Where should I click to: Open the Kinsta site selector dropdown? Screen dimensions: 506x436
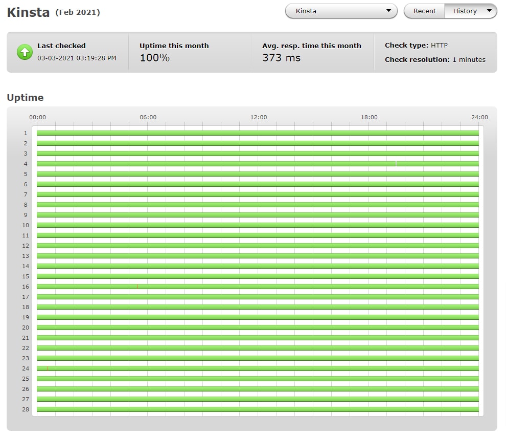point(341,11)
